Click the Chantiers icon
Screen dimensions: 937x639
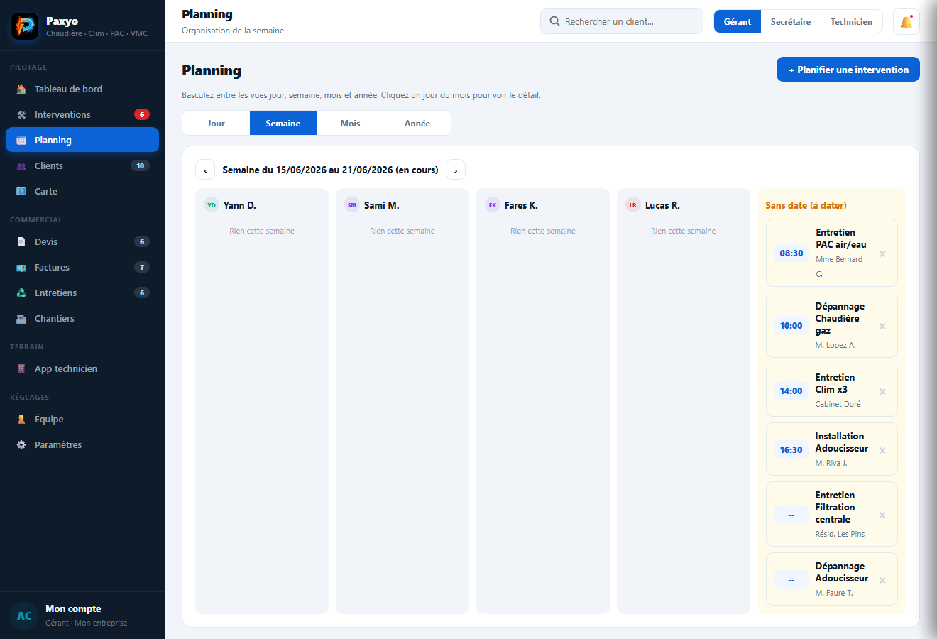coord(21,318)
